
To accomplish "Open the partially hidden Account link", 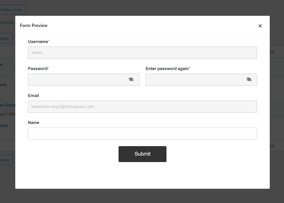I will pos(7,22).
